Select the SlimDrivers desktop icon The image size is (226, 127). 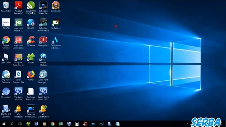coord(56,7)
